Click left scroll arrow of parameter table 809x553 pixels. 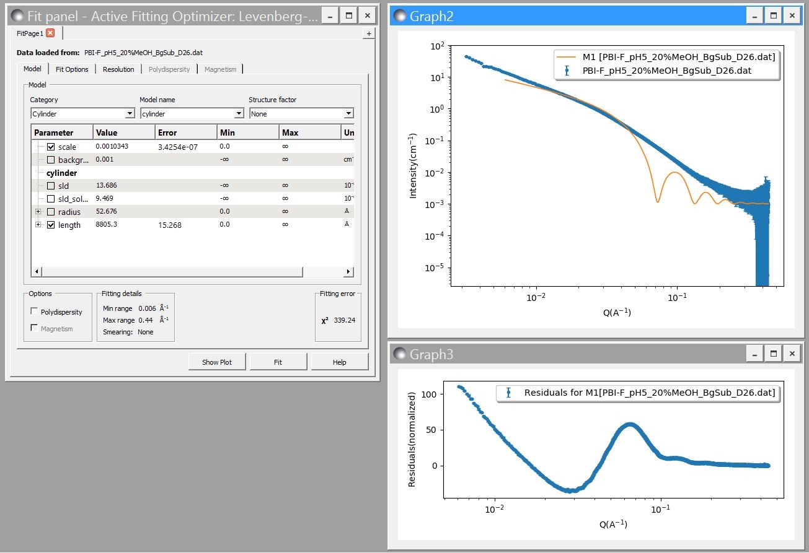(x=36, y=272)
